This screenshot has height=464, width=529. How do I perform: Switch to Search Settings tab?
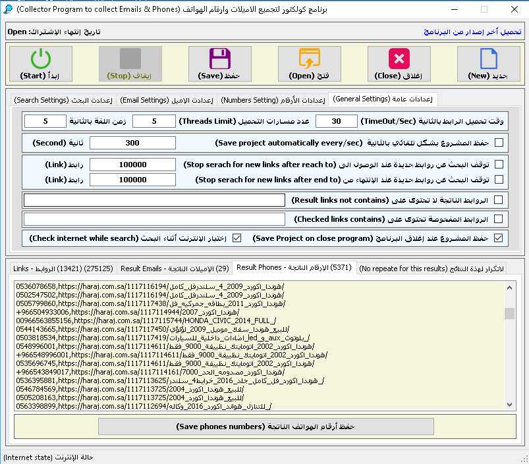(63, 100)
